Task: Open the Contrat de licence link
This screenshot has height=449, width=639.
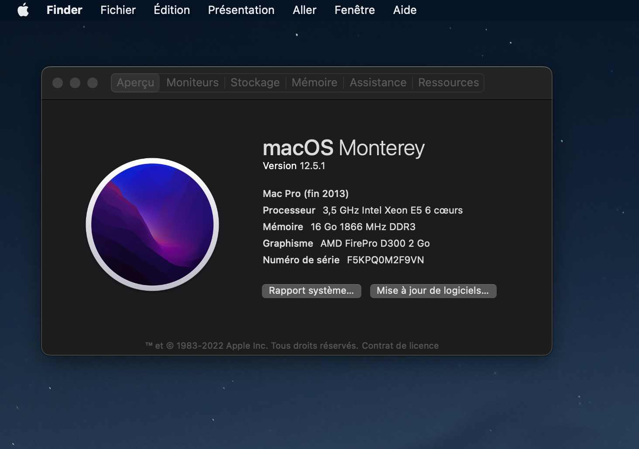Action: [400, 346]
